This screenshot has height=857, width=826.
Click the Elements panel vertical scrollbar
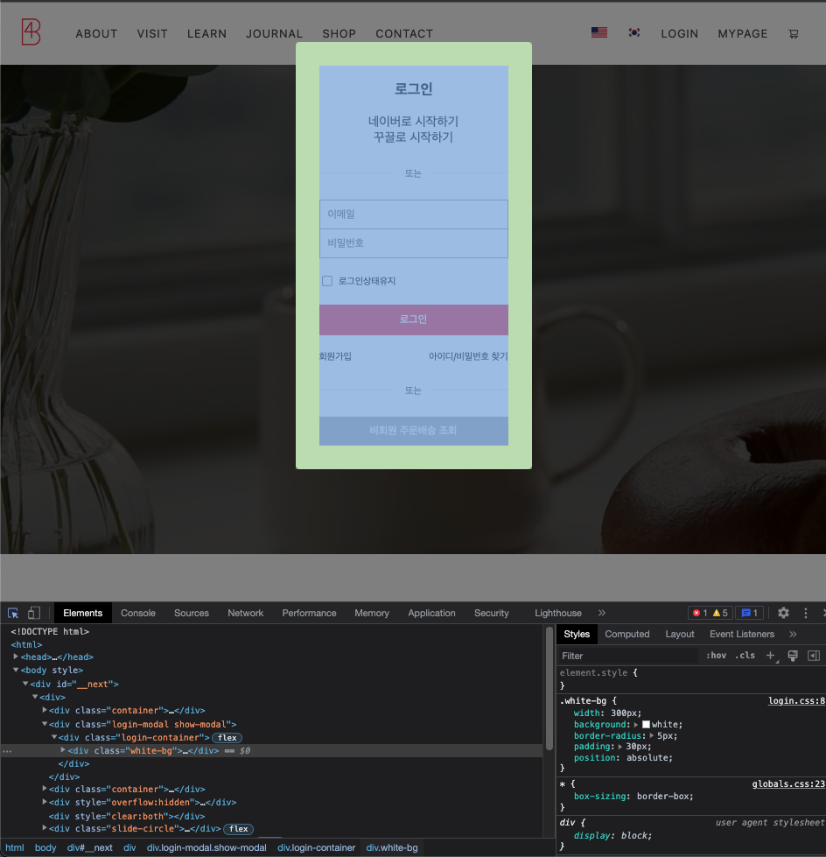point(549,689)
